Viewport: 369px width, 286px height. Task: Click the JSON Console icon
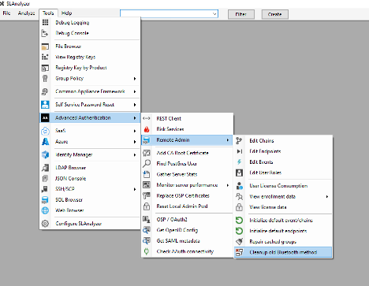pyautogui.click(x=45, y=178)
